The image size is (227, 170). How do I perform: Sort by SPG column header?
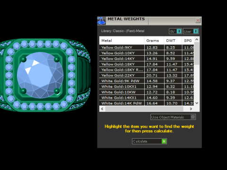[x=188, y=41]
